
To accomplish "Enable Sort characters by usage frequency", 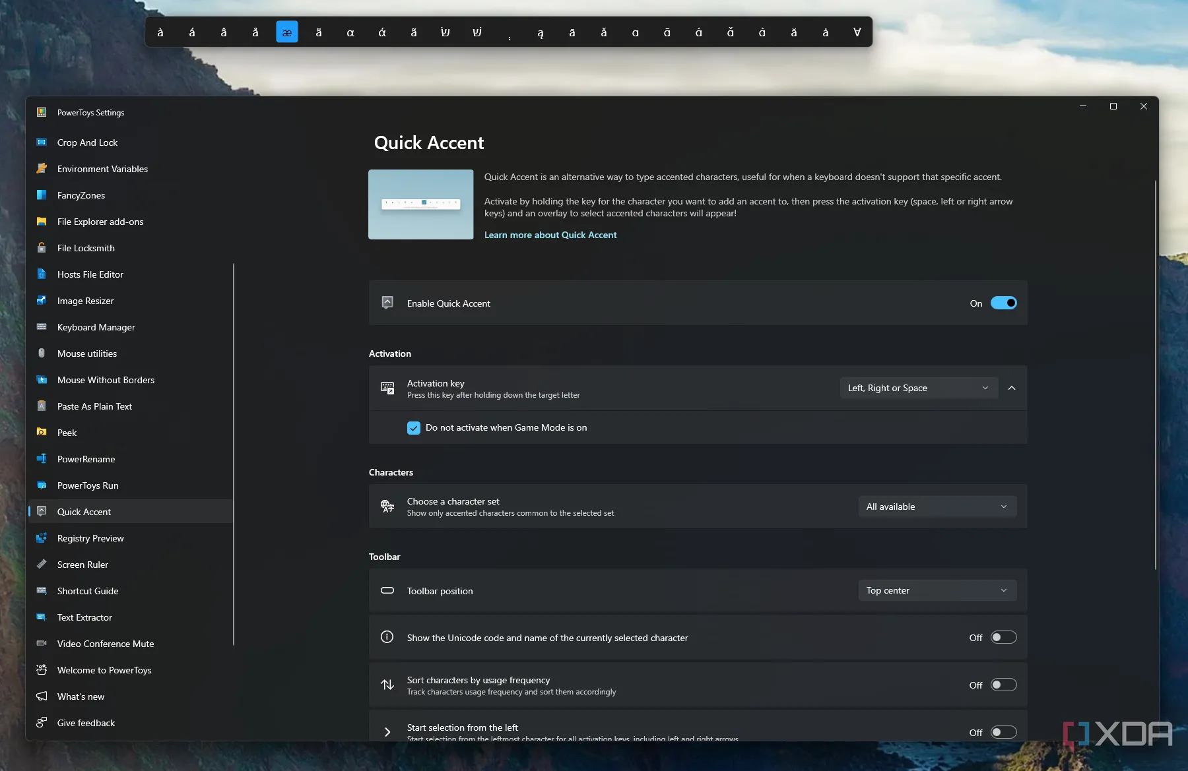I will [1003, 685].
